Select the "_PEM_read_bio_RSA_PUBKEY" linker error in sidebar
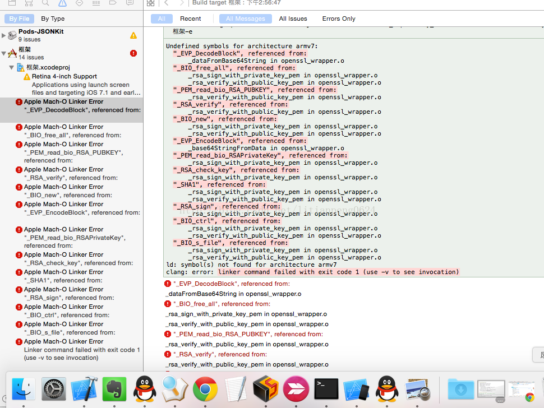This screenshot has width=544, height=408. [x=71, y=152]
